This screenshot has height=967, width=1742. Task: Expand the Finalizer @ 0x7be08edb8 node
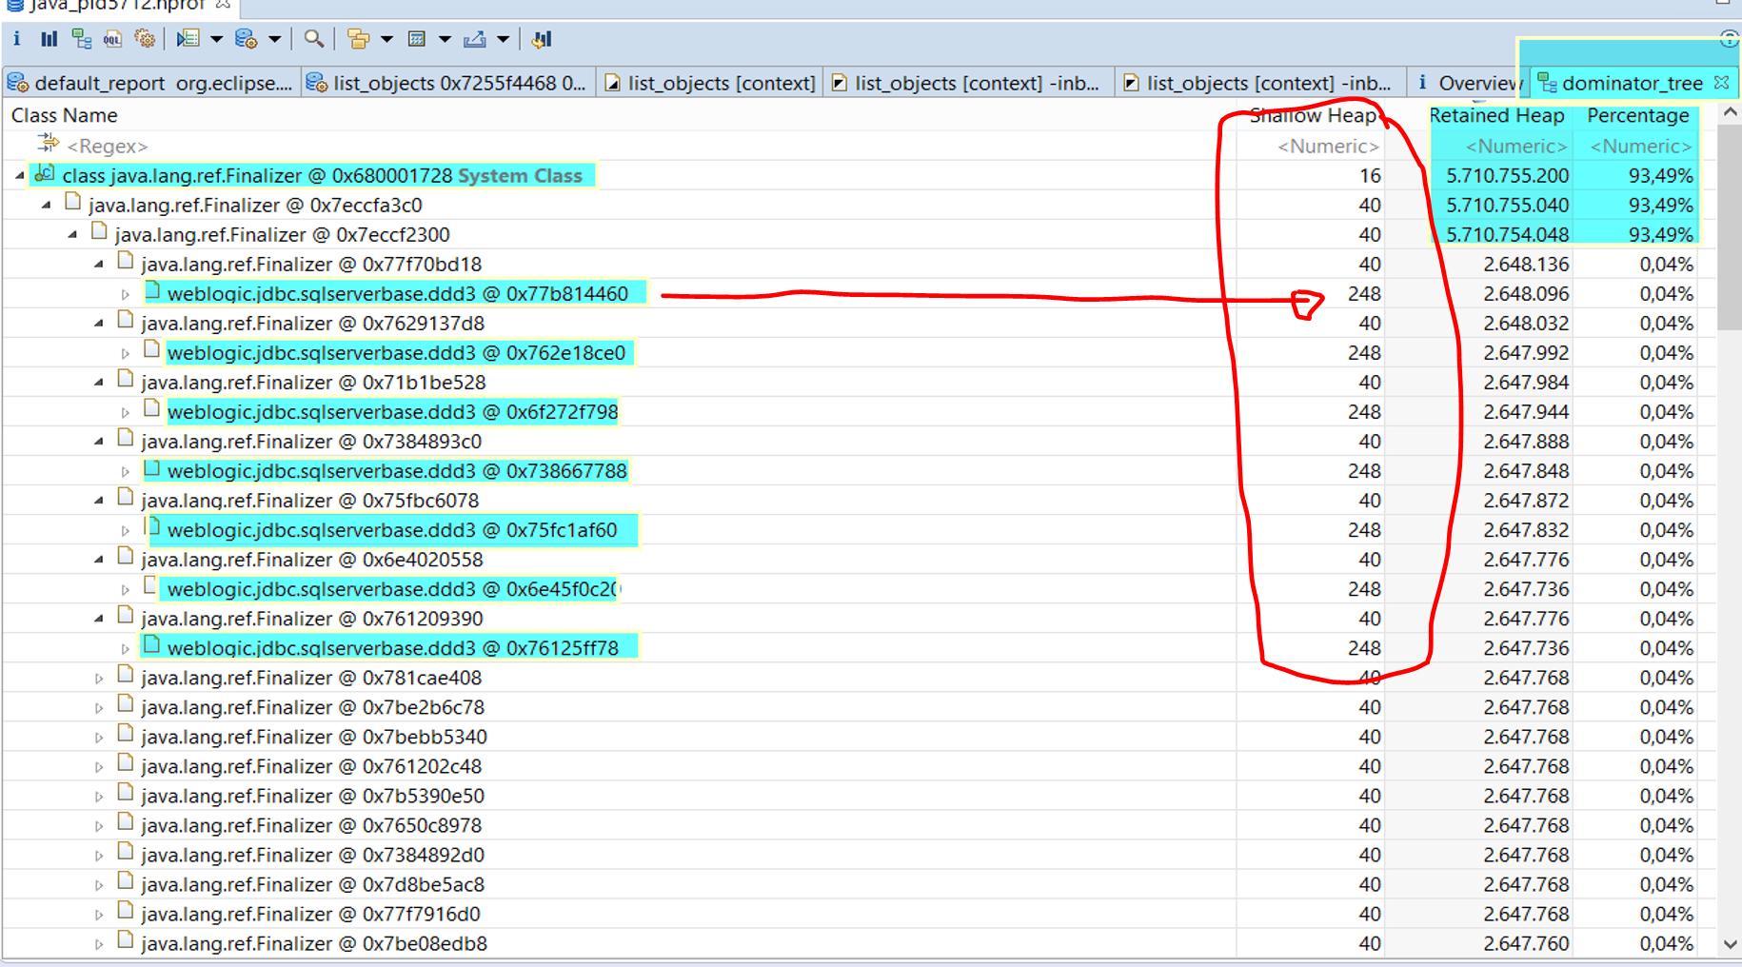click(x=99, y=945)
